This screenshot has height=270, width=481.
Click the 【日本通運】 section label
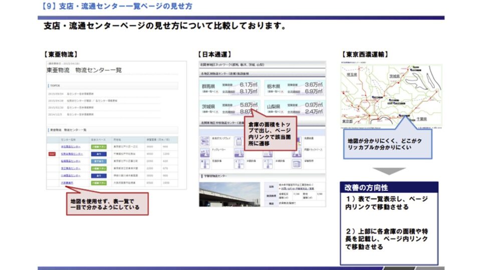[x=214, y=54]
